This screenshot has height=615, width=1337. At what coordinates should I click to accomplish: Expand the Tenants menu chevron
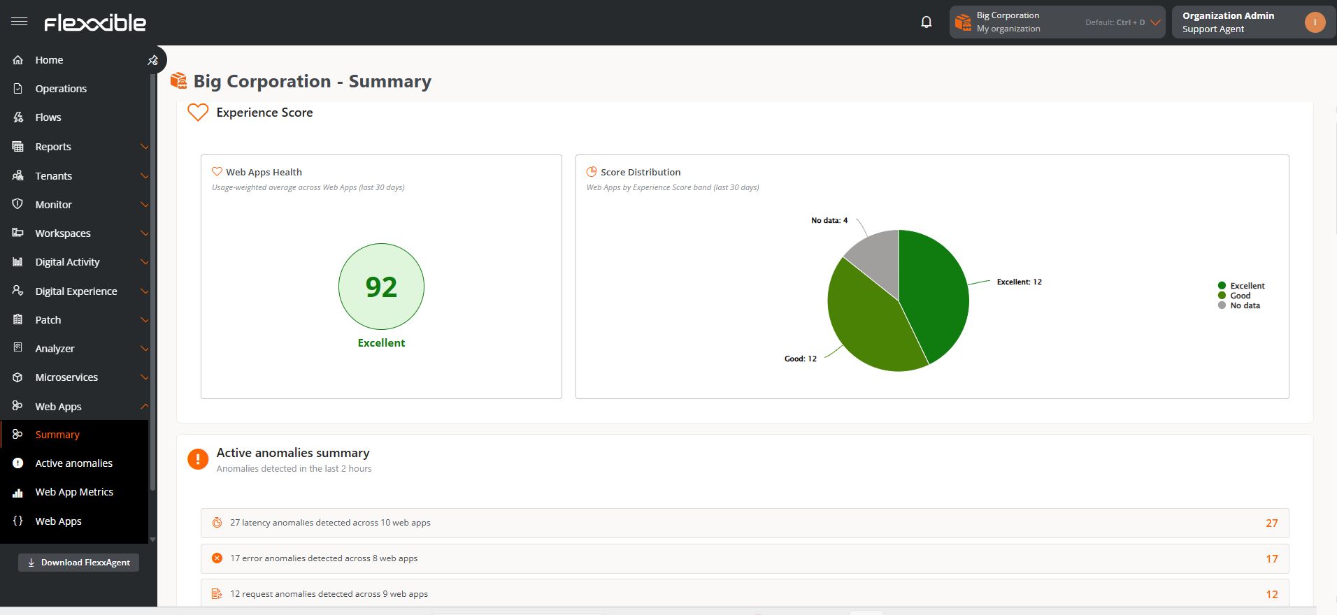pyautogui.click(x=145, y=175)
